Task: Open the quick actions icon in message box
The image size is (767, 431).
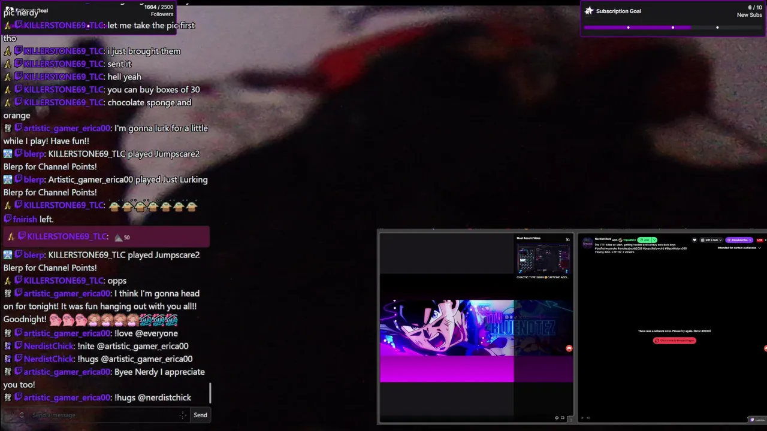Action: pyautogui.click(x=183, y=415)
